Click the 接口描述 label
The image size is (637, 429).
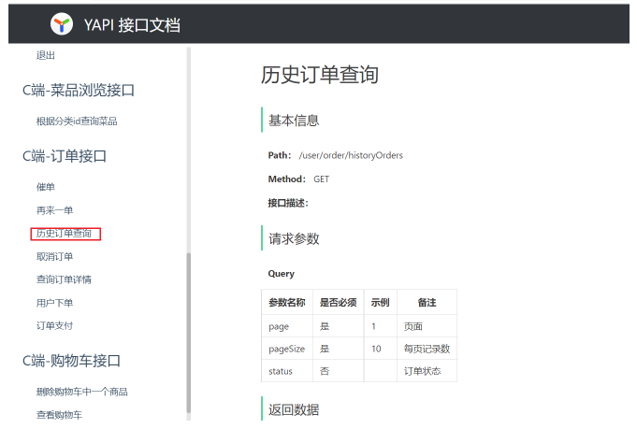pyautogui.click(x=288, y=203)
